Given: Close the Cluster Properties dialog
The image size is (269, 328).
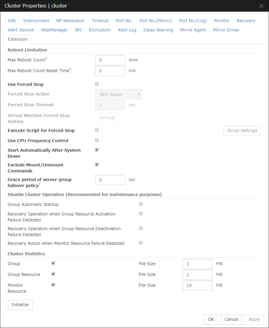Looking at the screenshot, I should [261, 6].
